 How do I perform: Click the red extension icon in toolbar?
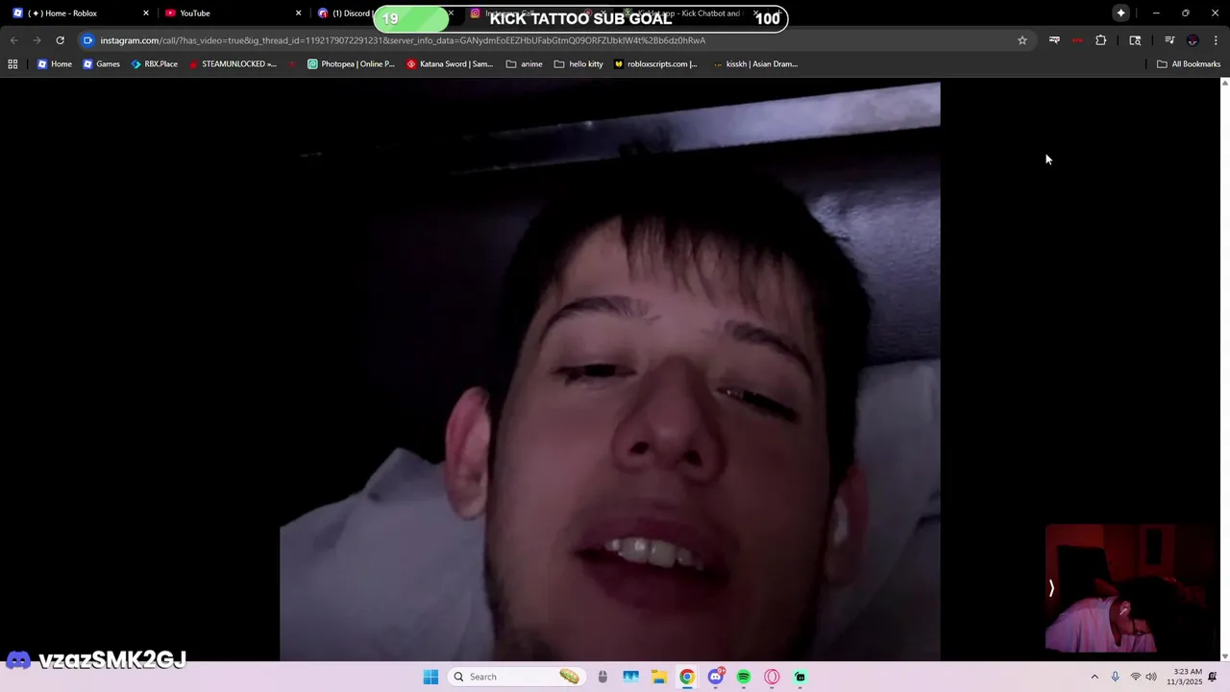(1077, 40)
